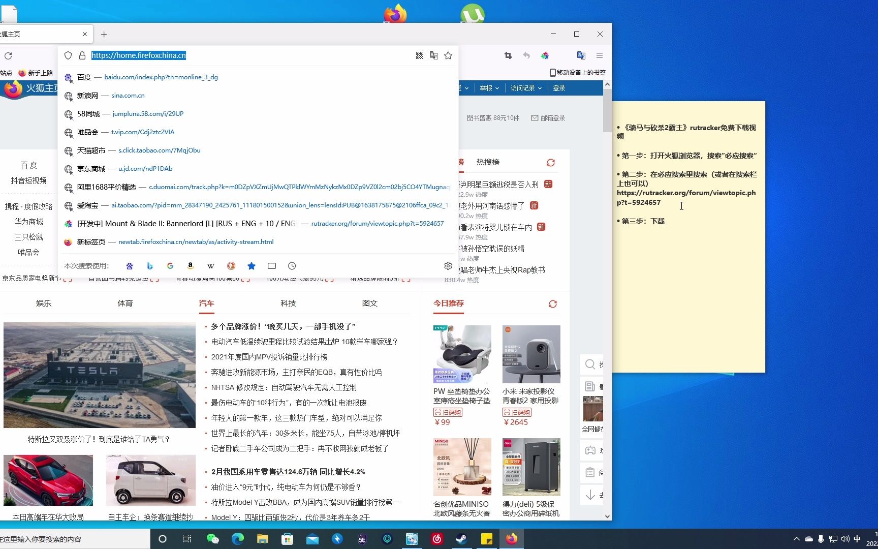Click the rutracker URL in sticky note
The image size is (878, 549).
[686, 198]
